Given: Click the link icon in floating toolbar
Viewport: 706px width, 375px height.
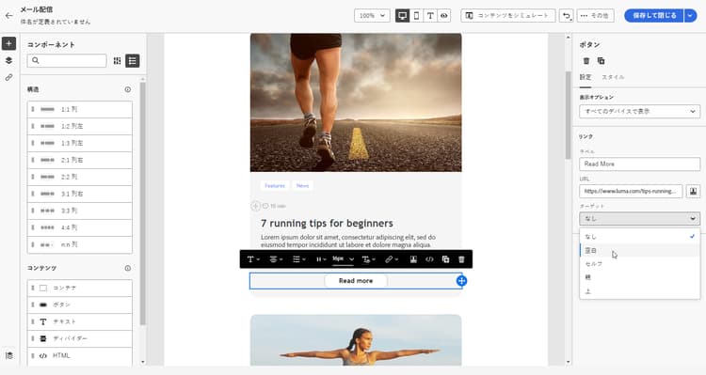Looking at the screenshot, I should tap(392, 259).
